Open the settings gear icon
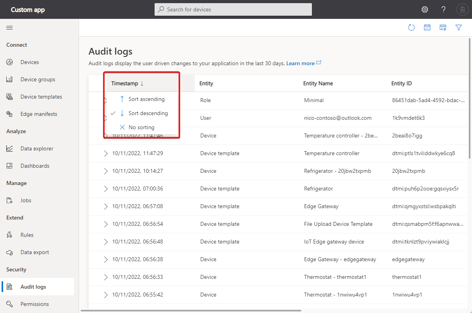472x313 pixels. click(x=425, y=9)
